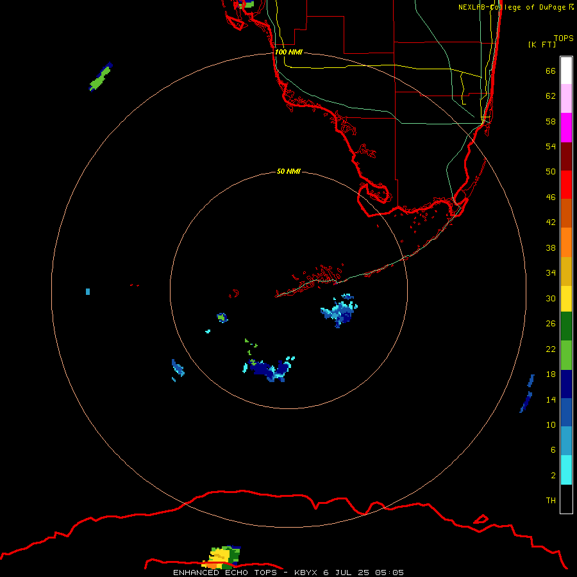Image resolution: width=577 pixels, height=577 pixels.
Task: Click the cyan 2 kft legend swatch
Action: point(566,470)
